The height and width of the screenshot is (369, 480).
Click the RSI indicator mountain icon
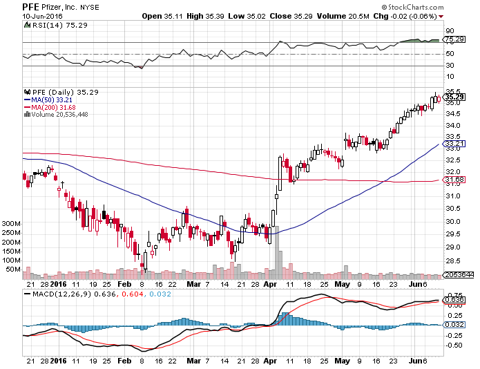(x=27, y=25)
